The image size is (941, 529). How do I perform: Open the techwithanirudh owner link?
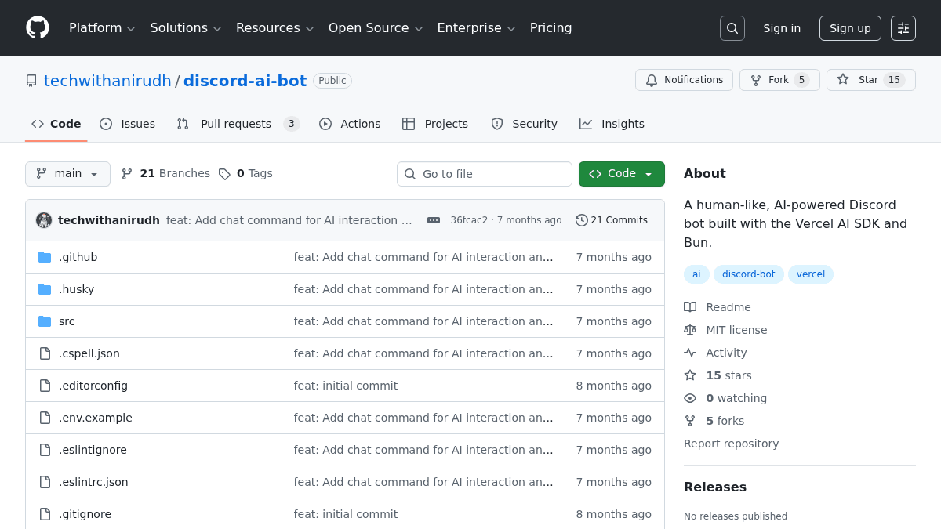[107, 81]
